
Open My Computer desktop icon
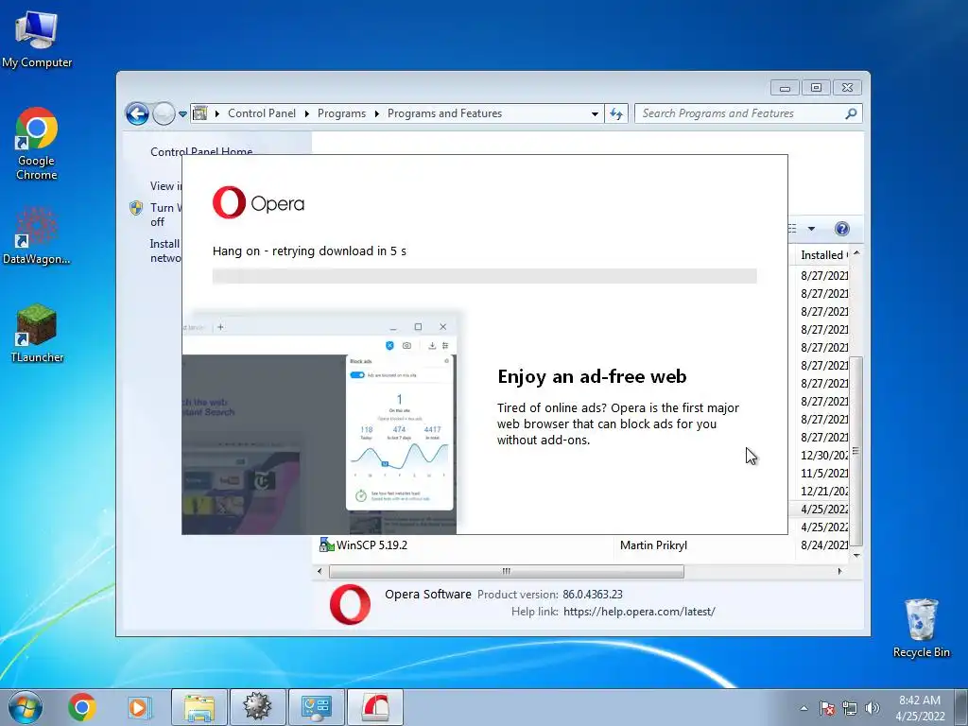(x=37, y=39)
